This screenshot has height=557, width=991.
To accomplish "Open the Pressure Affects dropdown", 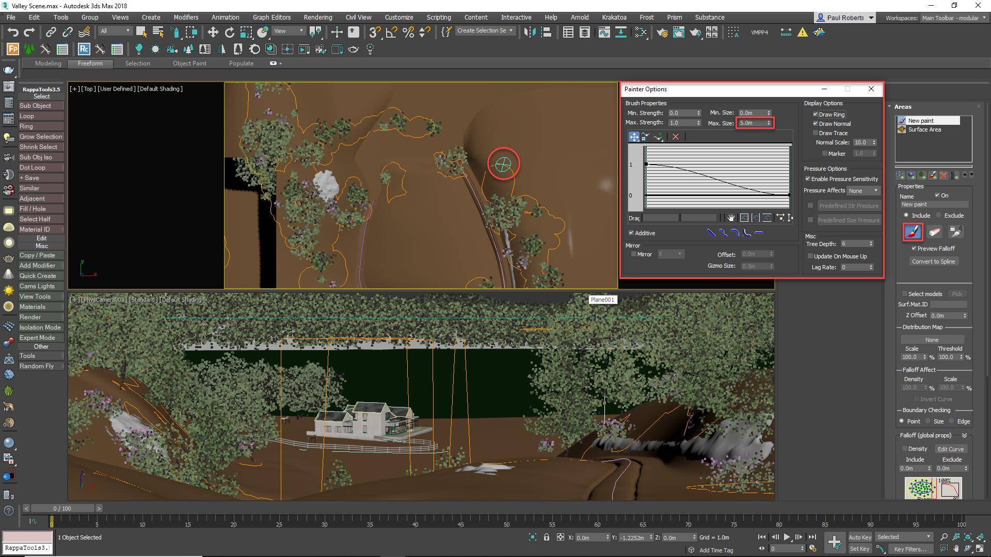I will point(863,190).
